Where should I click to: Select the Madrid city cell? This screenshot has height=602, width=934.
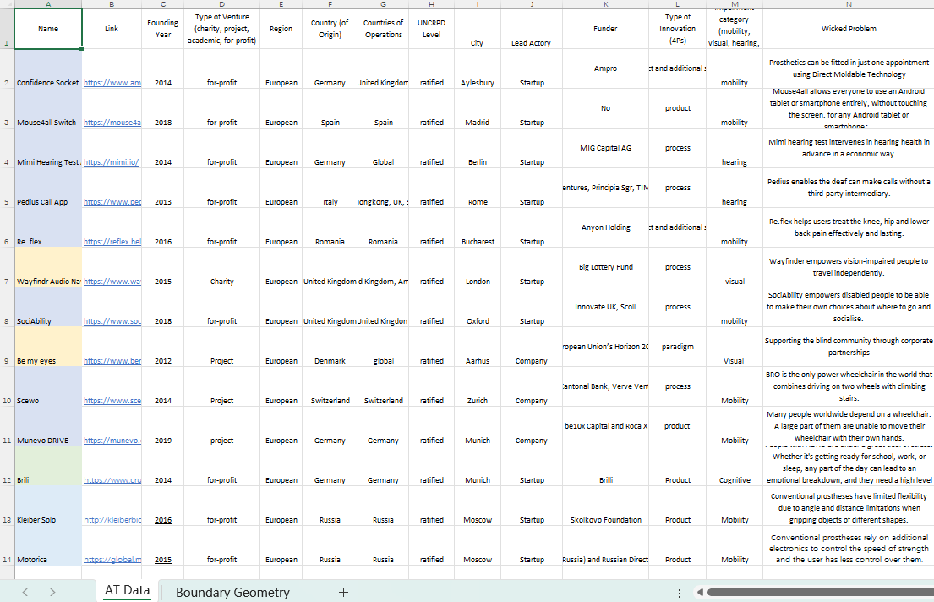tap(477, 108)
